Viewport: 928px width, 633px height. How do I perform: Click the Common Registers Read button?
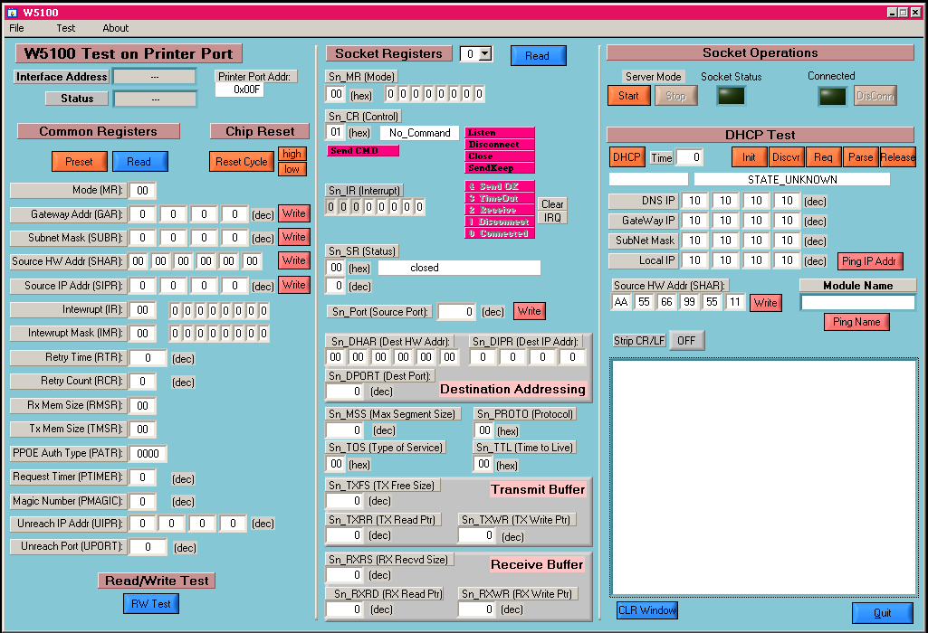pos(139,161)
